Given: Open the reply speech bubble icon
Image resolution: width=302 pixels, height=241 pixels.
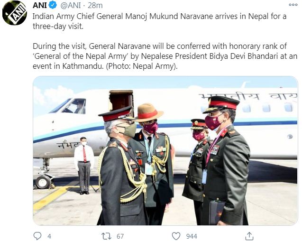Looking at the screenshot, I should pyautogui.click(x=37, y=236).
